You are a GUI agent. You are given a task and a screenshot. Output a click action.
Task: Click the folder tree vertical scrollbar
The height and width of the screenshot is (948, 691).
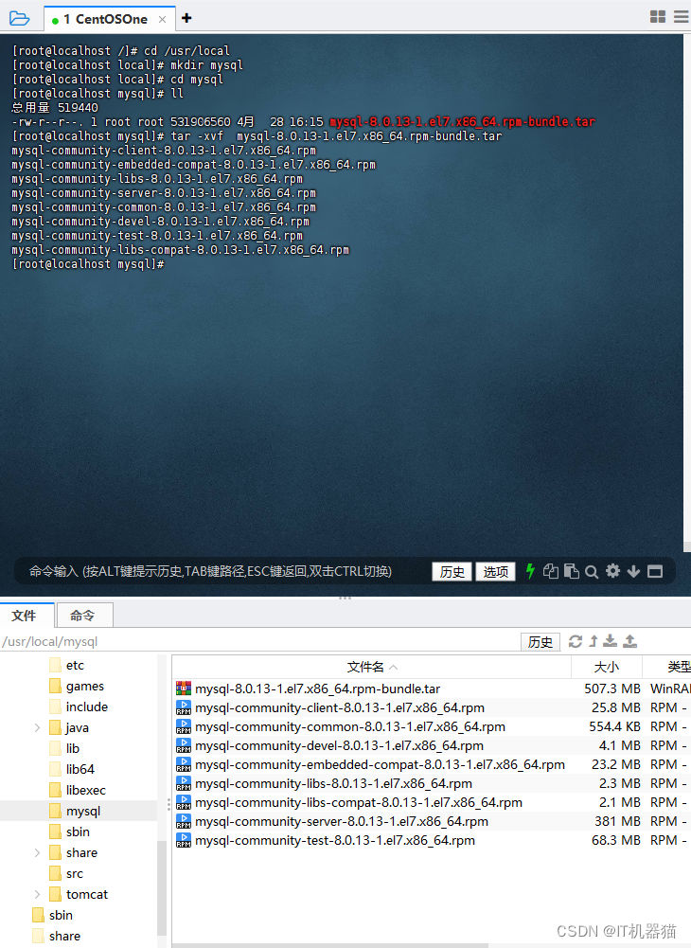[162, 887]
